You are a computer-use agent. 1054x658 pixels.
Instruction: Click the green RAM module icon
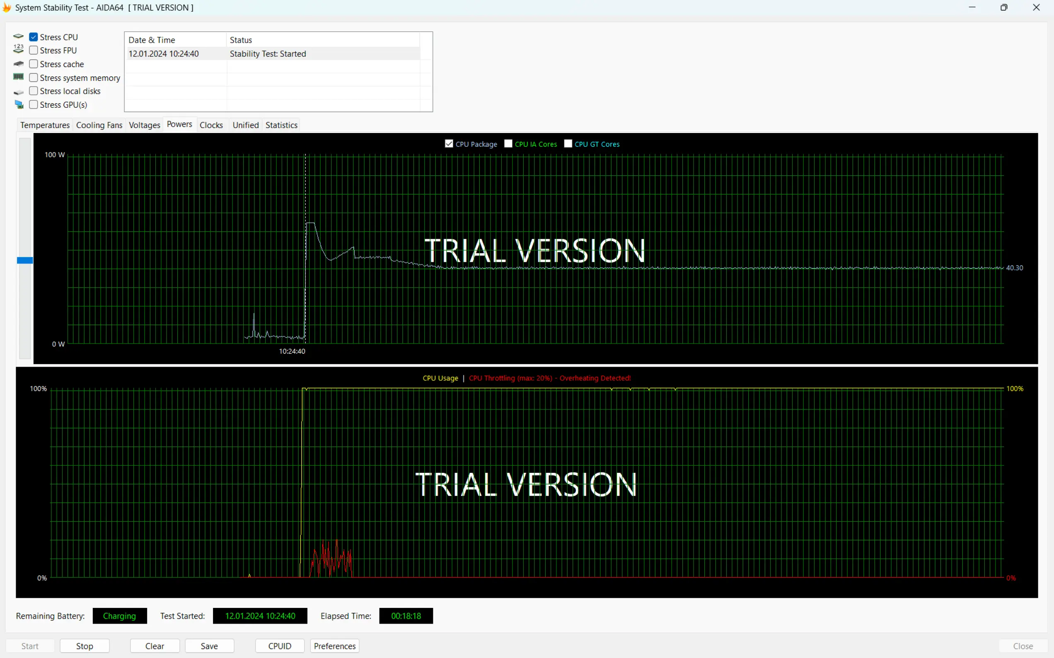[18, 77]
